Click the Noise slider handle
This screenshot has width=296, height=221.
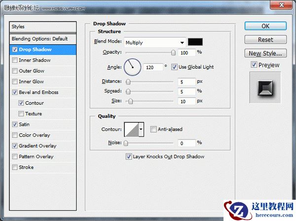(126, 143)
